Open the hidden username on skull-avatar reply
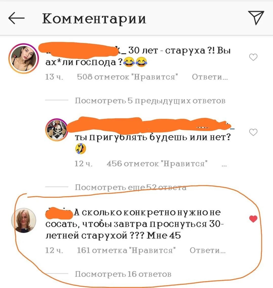This screenshot has width=273, height=288. click(151, 125)
